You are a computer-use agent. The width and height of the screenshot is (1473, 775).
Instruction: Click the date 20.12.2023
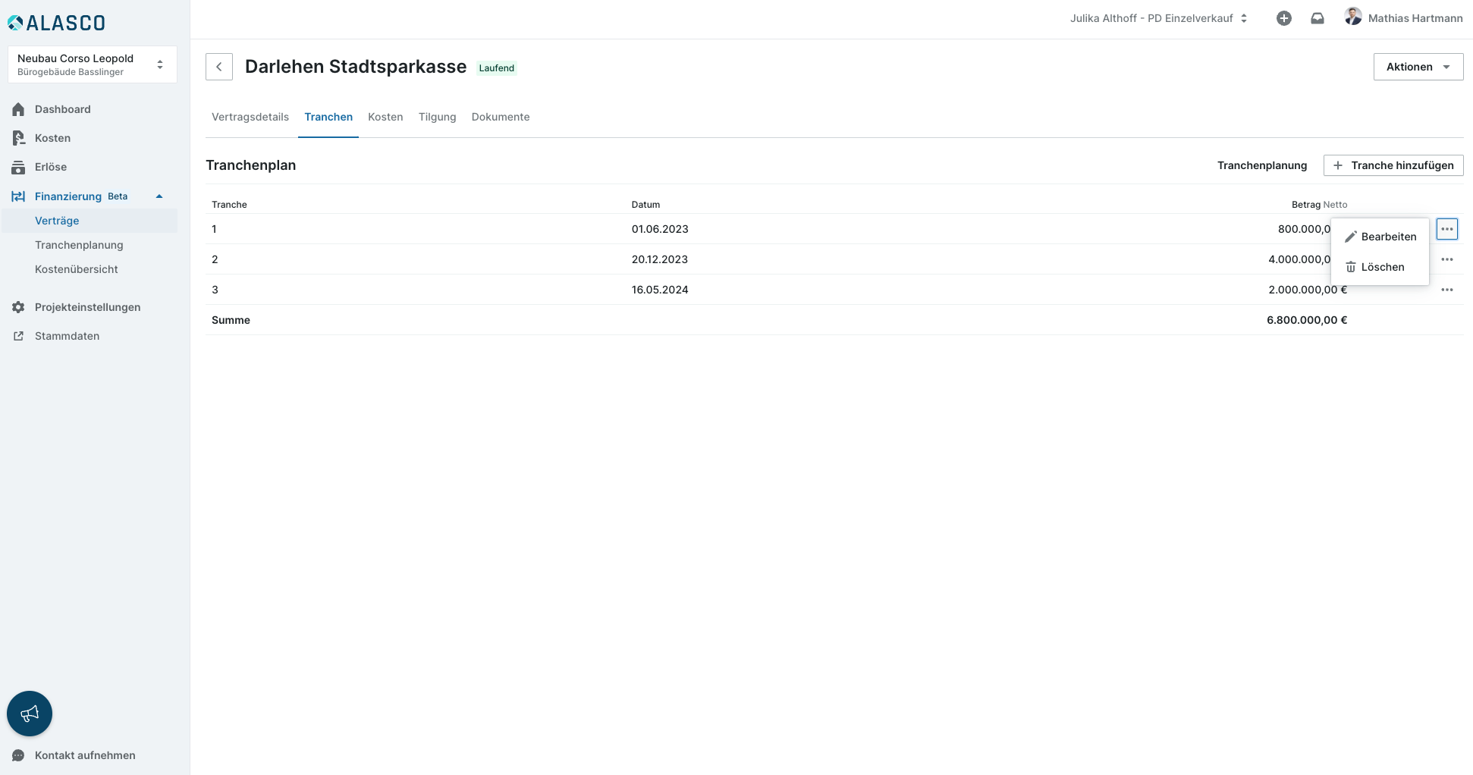click(x=660, y=259)
